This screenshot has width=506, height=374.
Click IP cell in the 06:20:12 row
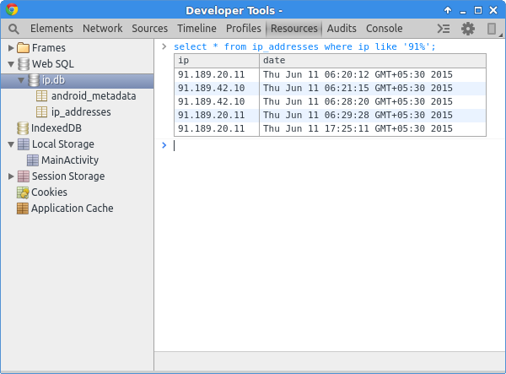(217, 74)
